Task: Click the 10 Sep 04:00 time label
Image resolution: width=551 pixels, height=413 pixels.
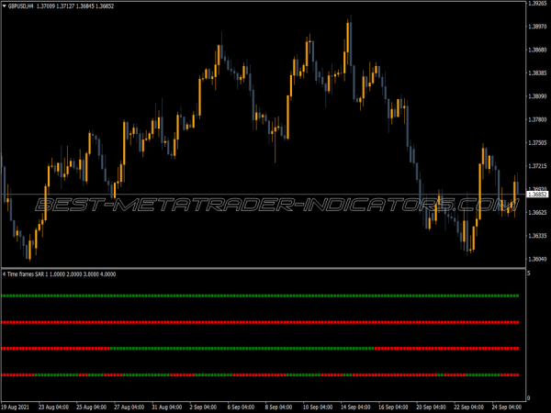Action: (x=318, y=407)
